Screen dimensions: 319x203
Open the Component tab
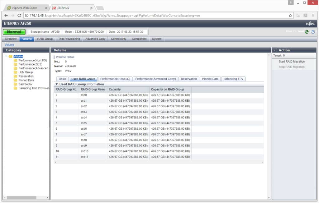pyautogui.click(x=139, y=39)
